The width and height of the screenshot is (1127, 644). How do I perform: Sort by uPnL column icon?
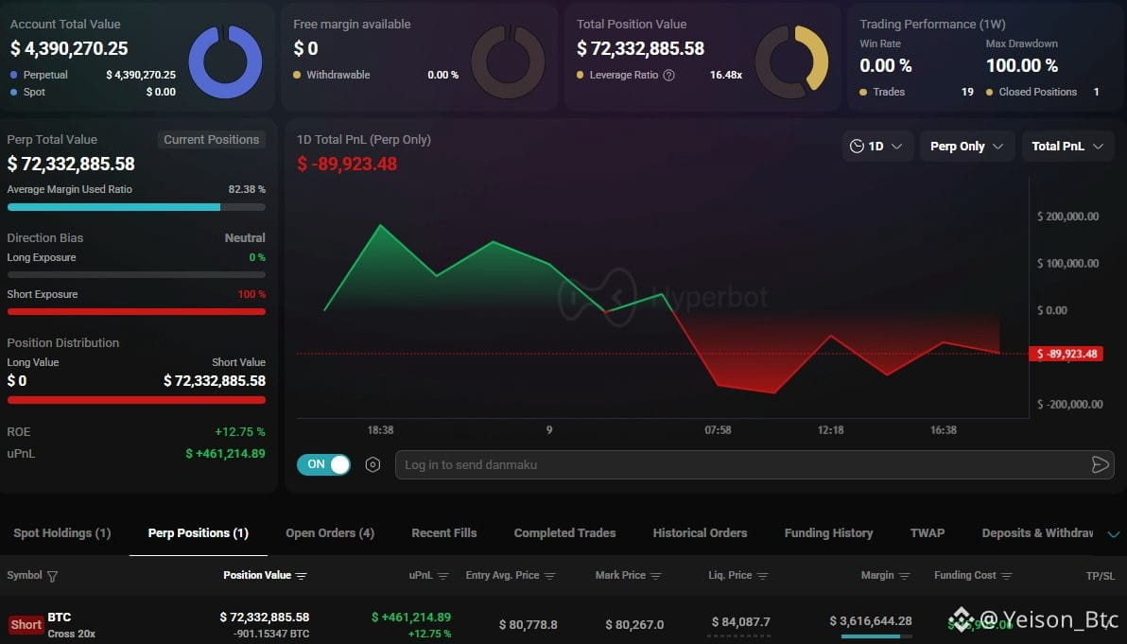pyautogui.click(x=443, y=576)
